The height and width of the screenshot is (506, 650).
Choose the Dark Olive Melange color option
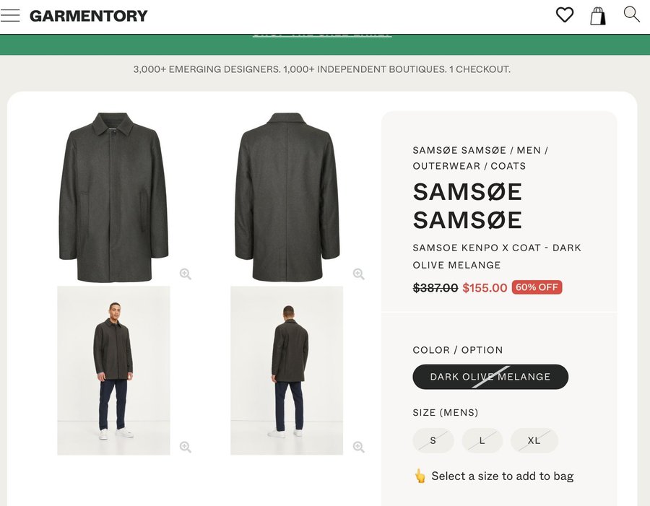coord(490,377)
